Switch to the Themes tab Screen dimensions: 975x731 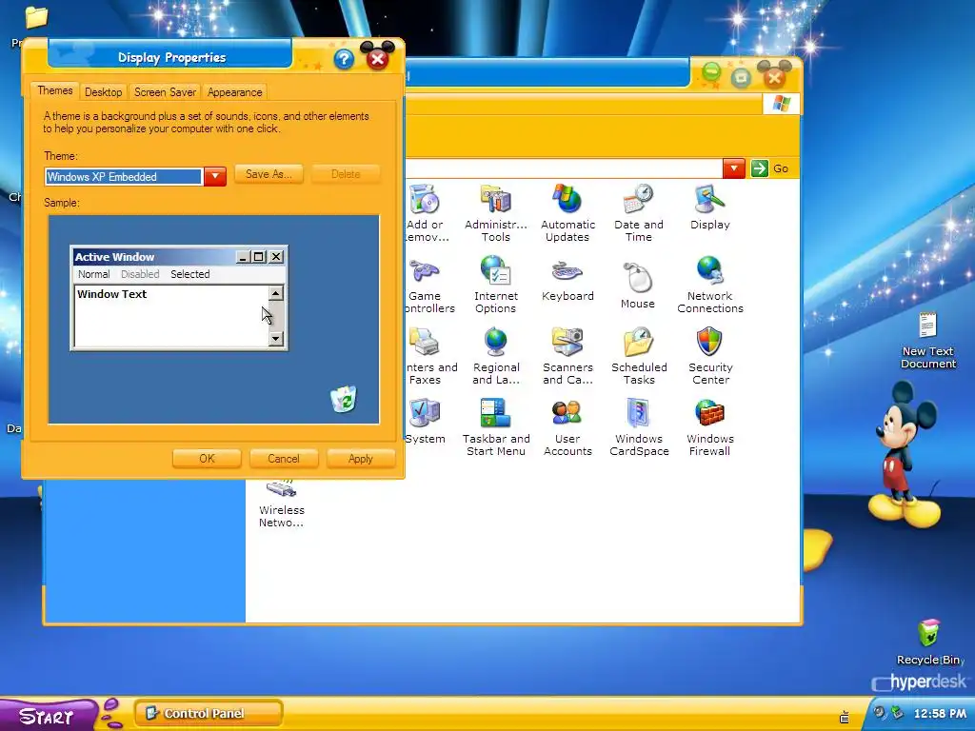click(x=54, y=90)
